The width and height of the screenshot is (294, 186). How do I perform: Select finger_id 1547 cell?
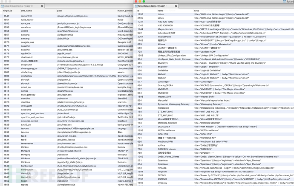(6, 16)
